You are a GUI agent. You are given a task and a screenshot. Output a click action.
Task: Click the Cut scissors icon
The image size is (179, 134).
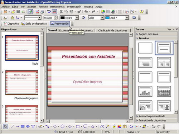[61, 11]
